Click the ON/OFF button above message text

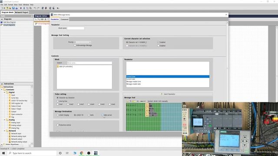tap(143, 101)
